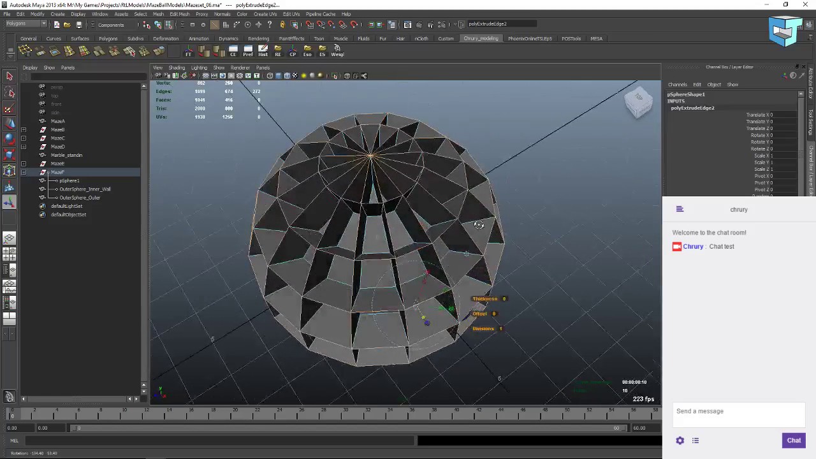The height and width of the screenshot is (459, 816).
Task: Click the lock selection padlock icon
Action: 282,25
